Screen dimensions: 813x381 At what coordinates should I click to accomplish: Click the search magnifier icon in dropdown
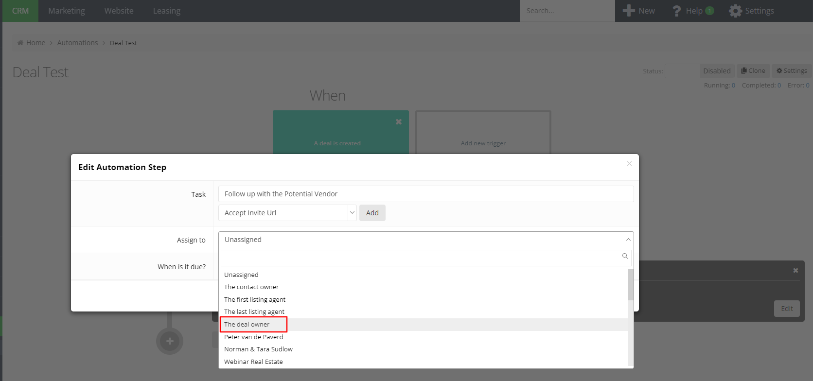point(625,256)
